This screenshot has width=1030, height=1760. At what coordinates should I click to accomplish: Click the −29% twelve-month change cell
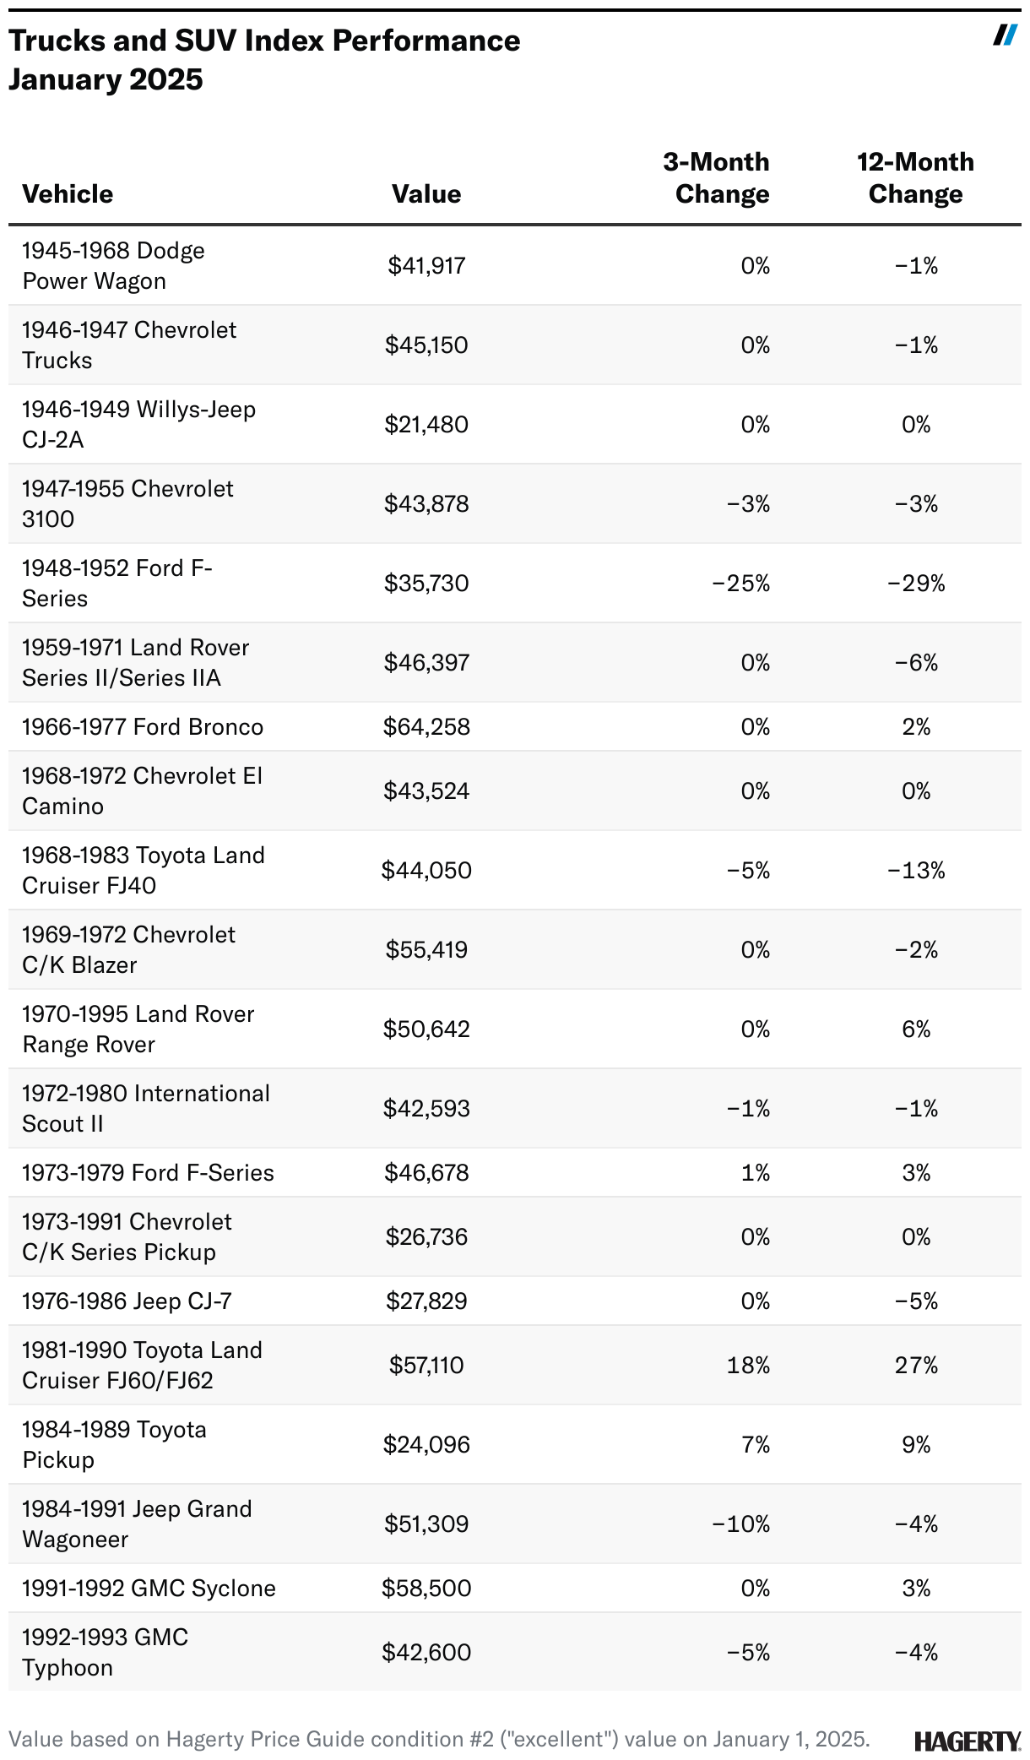916,584
